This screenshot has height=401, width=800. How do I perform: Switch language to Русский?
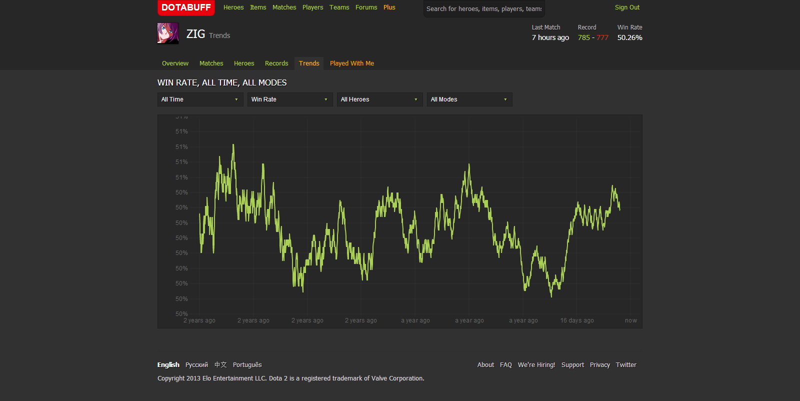click(196, 365)
